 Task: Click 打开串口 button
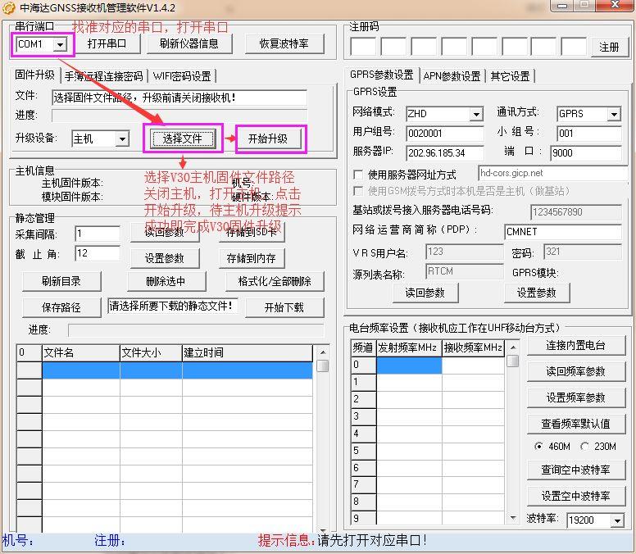(x=107, y=43)
